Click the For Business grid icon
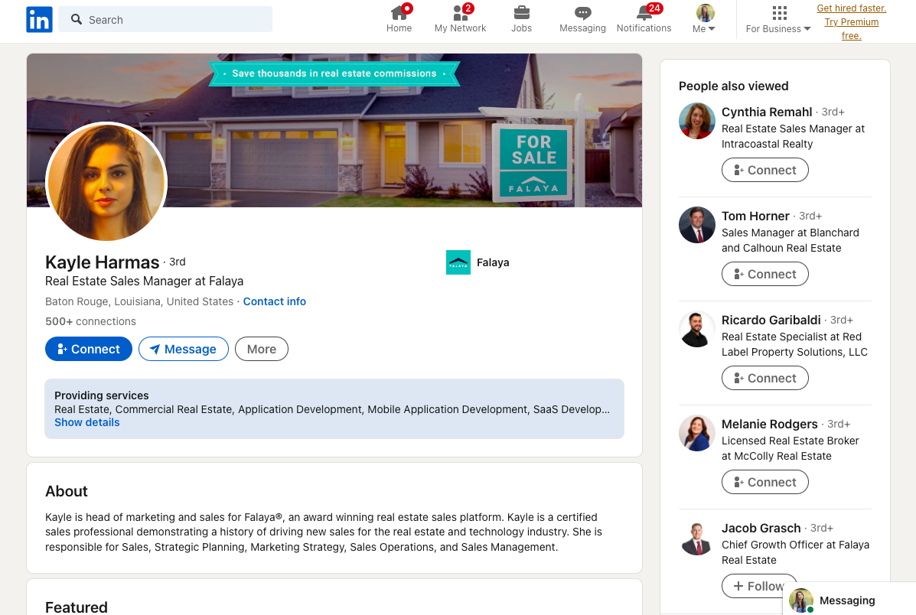 pyautogui.click(x=779, y=13)
